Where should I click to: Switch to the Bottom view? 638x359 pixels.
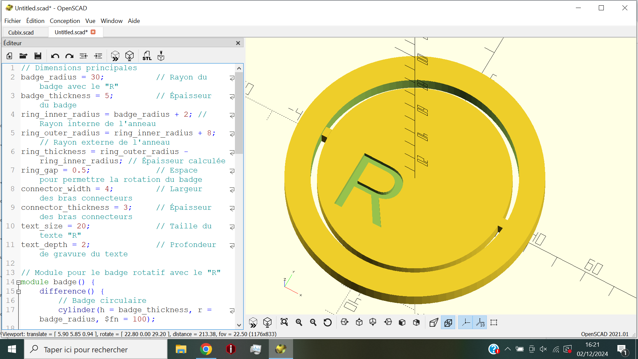click(x=373, y=322)
